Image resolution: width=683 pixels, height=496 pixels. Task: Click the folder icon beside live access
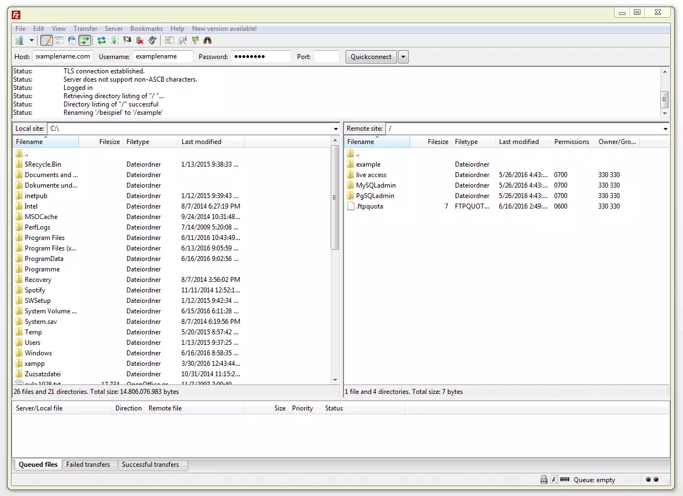pos(351,175)
